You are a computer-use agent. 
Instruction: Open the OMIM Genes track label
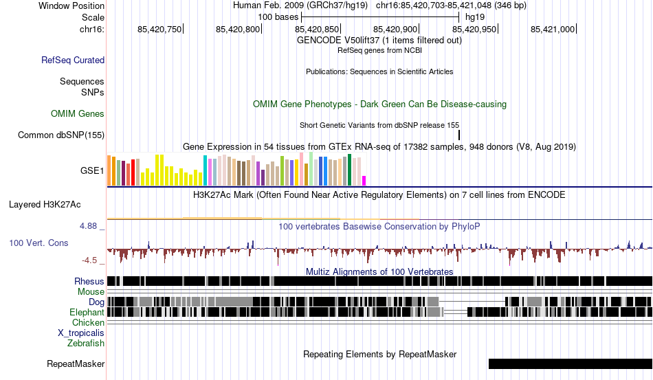click(x=78, y=113)
